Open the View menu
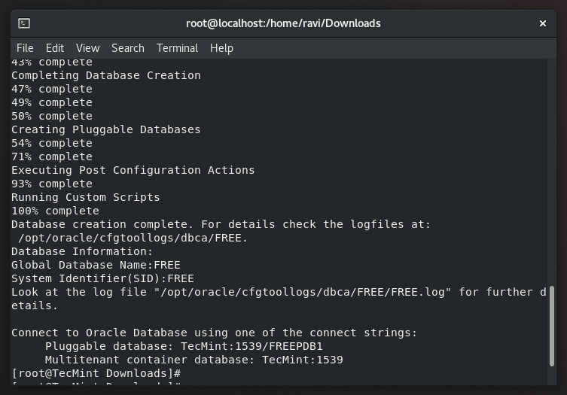The image size is (567, 395). [87, 48]
